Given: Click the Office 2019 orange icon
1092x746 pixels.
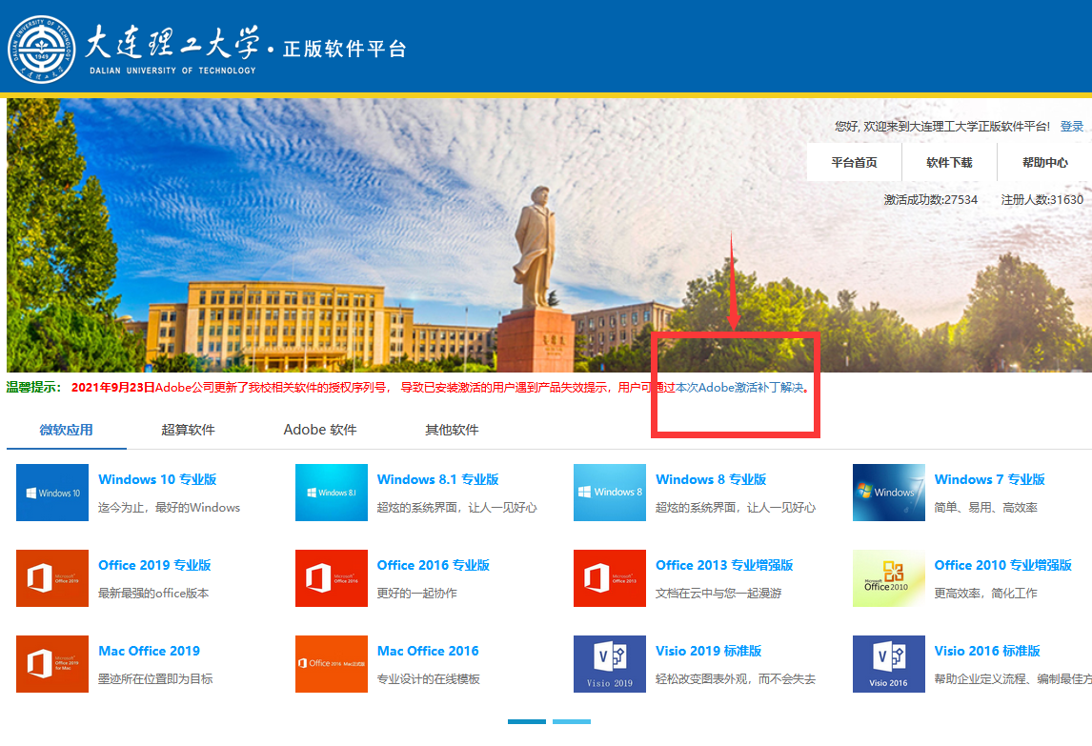Looking at the screenshot, I should [x=51, y=578].
